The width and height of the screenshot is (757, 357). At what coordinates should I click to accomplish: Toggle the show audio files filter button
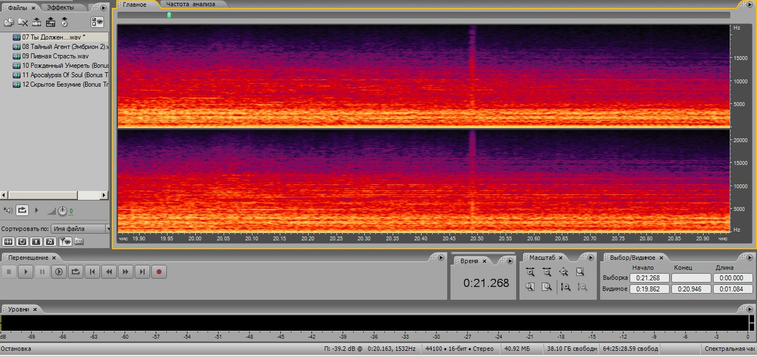pos(8,241)
